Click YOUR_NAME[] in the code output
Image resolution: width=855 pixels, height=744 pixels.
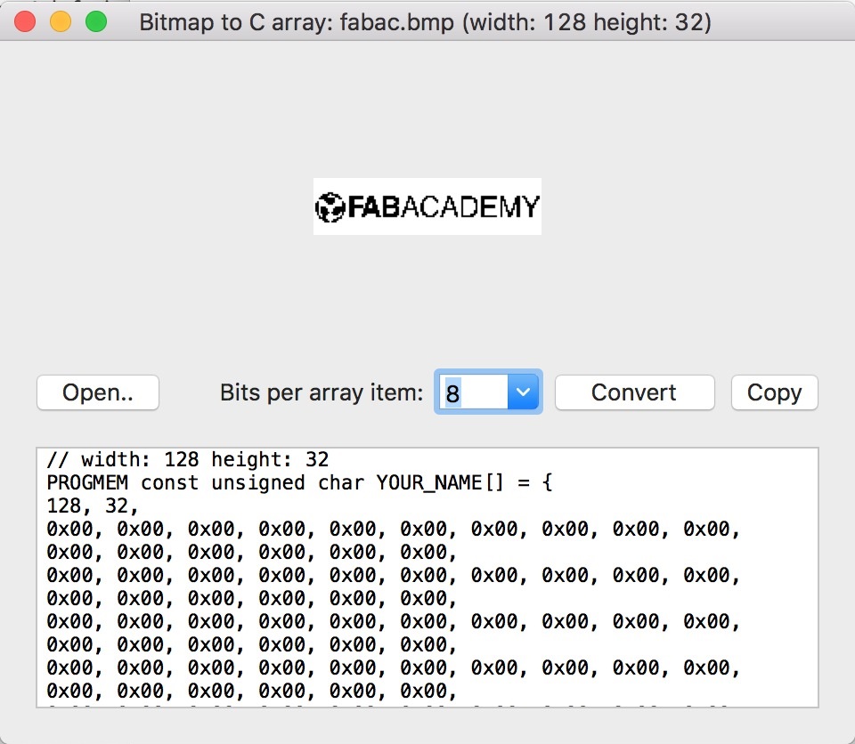439,483
